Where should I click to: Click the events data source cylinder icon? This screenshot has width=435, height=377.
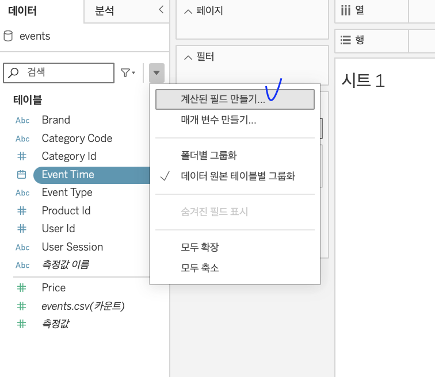pyautogui.click(x=8, y=36)
